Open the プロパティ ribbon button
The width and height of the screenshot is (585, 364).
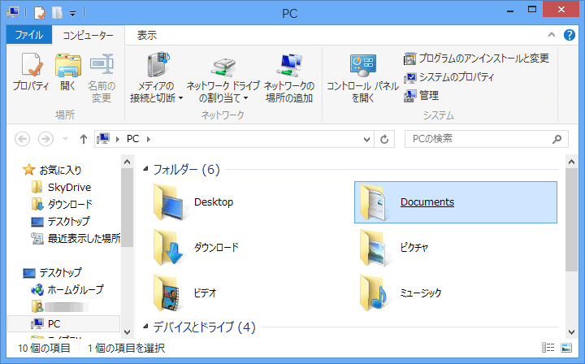[31, 72]
